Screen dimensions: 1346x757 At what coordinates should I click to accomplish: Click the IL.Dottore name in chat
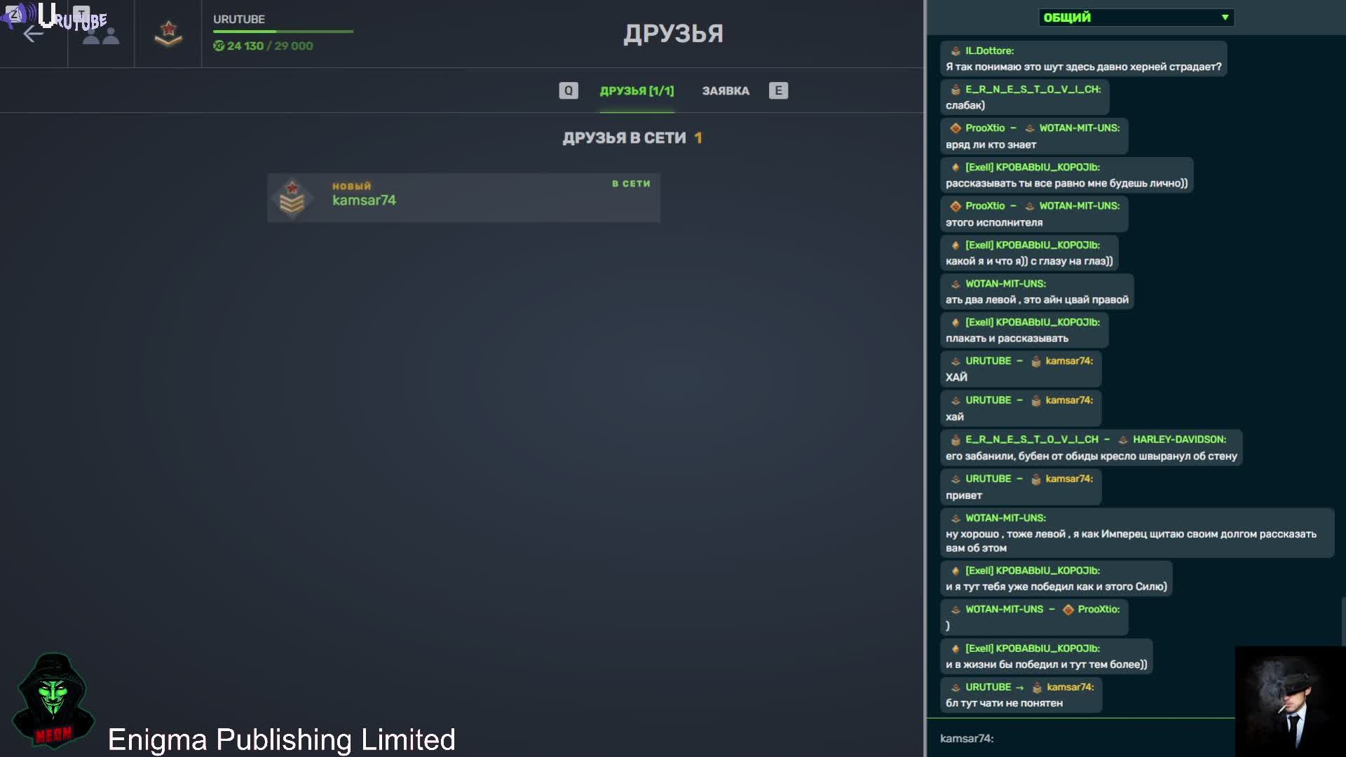[989, 50]
